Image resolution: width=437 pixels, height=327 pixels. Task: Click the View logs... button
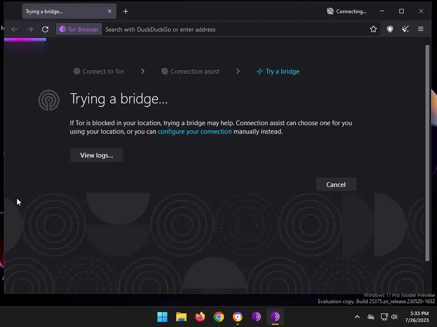pyautogui.click(x=96, y=155)
